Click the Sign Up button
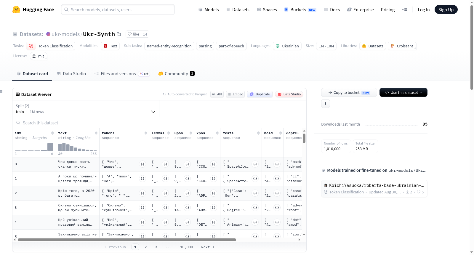The height and width of the screenshot is (255, 474). pyautogui.click(x=446, y=9)
